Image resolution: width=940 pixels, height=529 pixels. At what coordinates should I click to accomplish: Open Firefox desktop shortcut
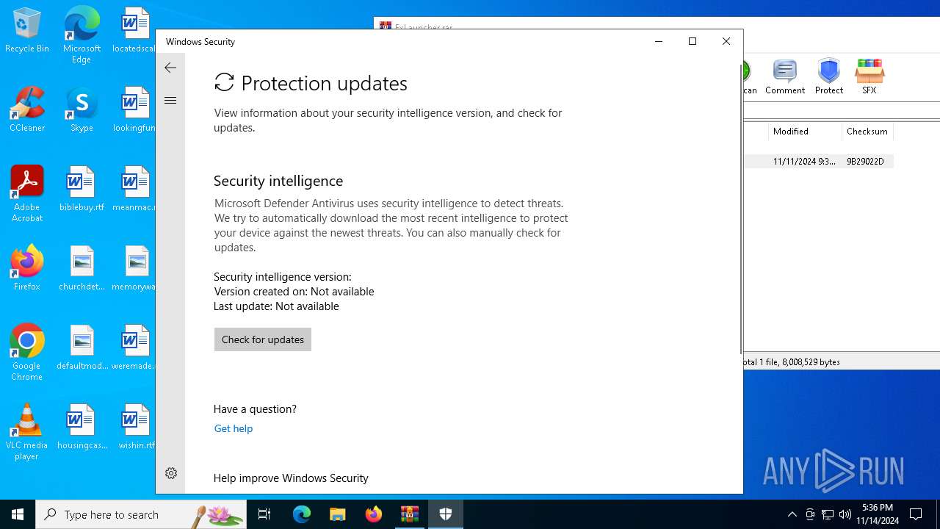[x=27, y=268]
